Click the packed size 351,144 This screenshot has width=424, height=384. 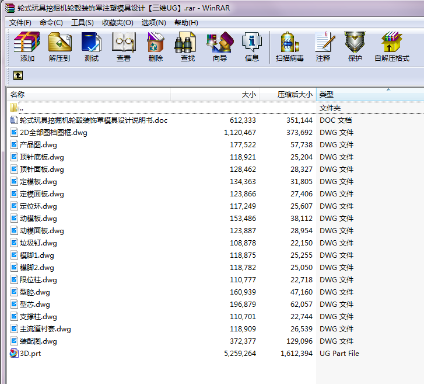click(x=299, y=120)
